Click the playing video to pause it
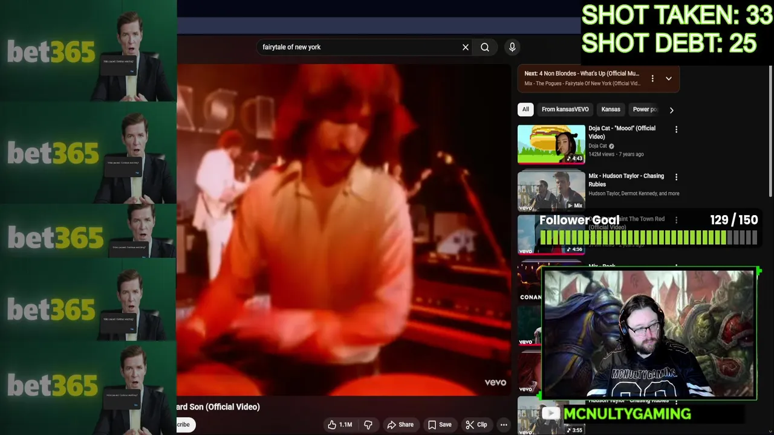 [344, 230]
